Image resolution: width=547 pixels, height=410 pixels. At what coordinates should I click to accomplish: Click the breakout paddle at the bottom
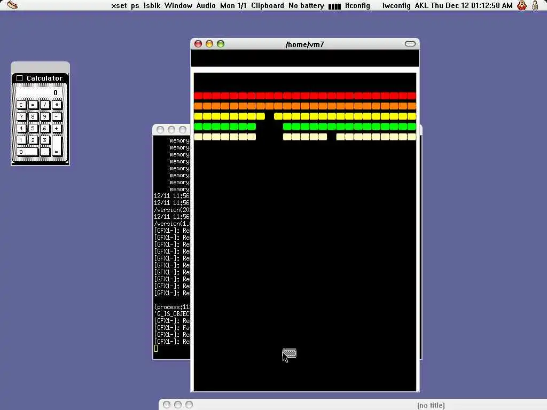pyautogui.click(x=289, y=353)
